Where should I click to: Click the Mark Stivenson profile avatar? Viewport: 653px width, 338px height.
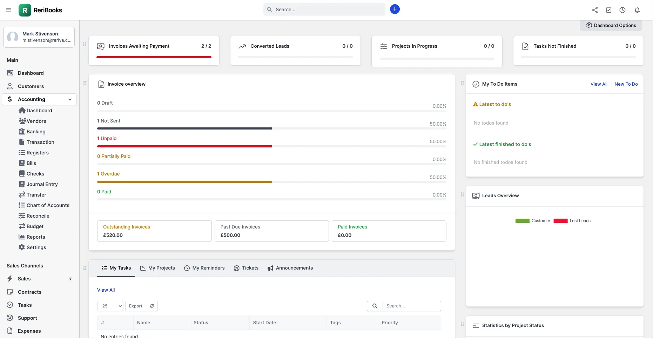click(x=13, y=37)
